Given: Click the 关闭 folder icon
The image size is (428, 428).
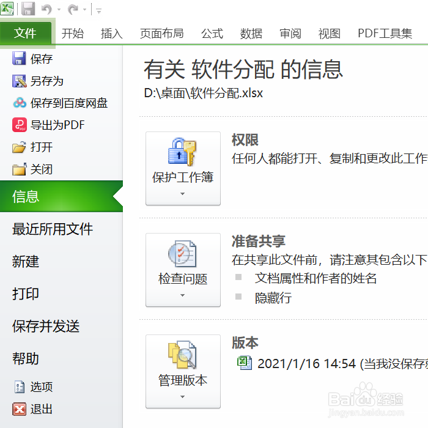Looking at the screenshot, I should pyautogui.click(x=20, y=169).
